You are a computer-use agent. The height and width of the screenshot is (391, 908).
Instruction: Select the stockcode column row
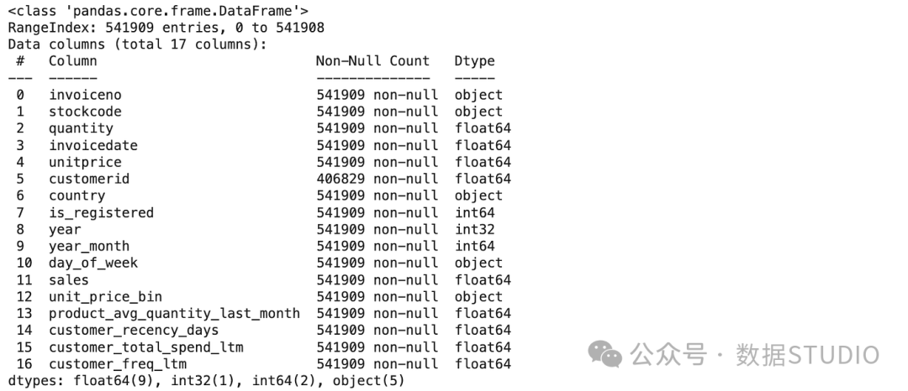pos(260,112)
